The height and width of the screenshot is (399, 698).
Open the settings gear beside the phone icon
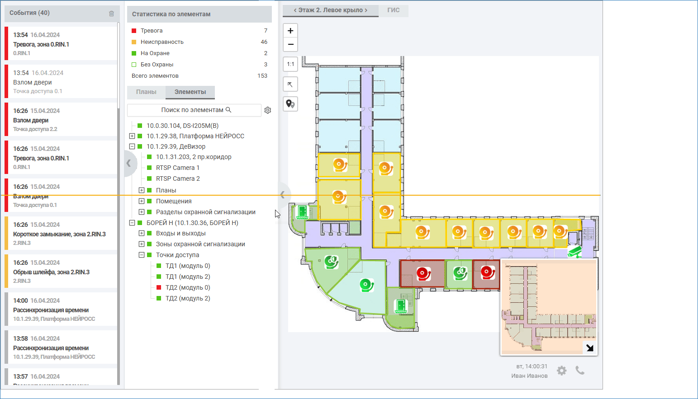[561, 371]
